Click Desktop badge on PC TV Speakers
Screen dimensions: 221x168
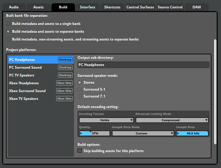click(65, 75)
